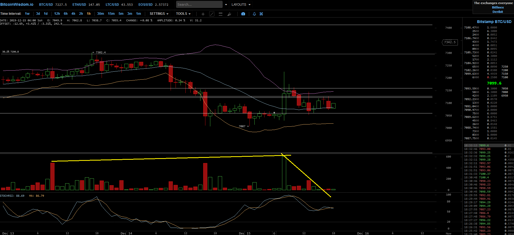Switch time interval to 6h
The width and height of the screenshot is (514, 235).
pos(66,14)
